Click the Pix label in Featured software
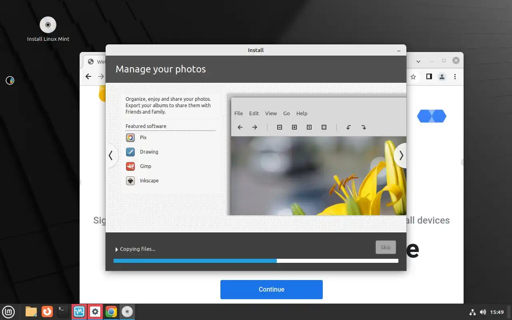 tap(143, 138)
